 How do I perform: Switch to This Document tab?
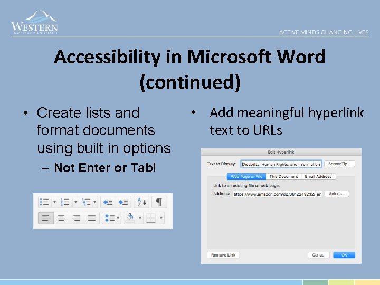point(284,176)
